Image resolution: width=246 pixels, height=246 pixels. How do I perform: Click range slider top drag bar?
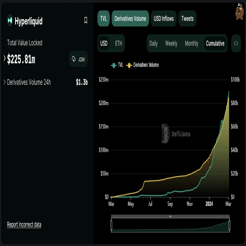point(170,216)
